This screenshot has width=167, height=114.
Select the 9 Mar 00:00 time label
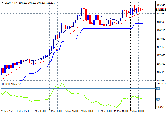click(88, 111)
